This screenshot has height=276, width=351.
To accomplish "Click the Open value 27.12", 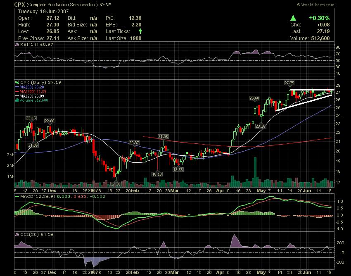I will (x=53, y=18).
